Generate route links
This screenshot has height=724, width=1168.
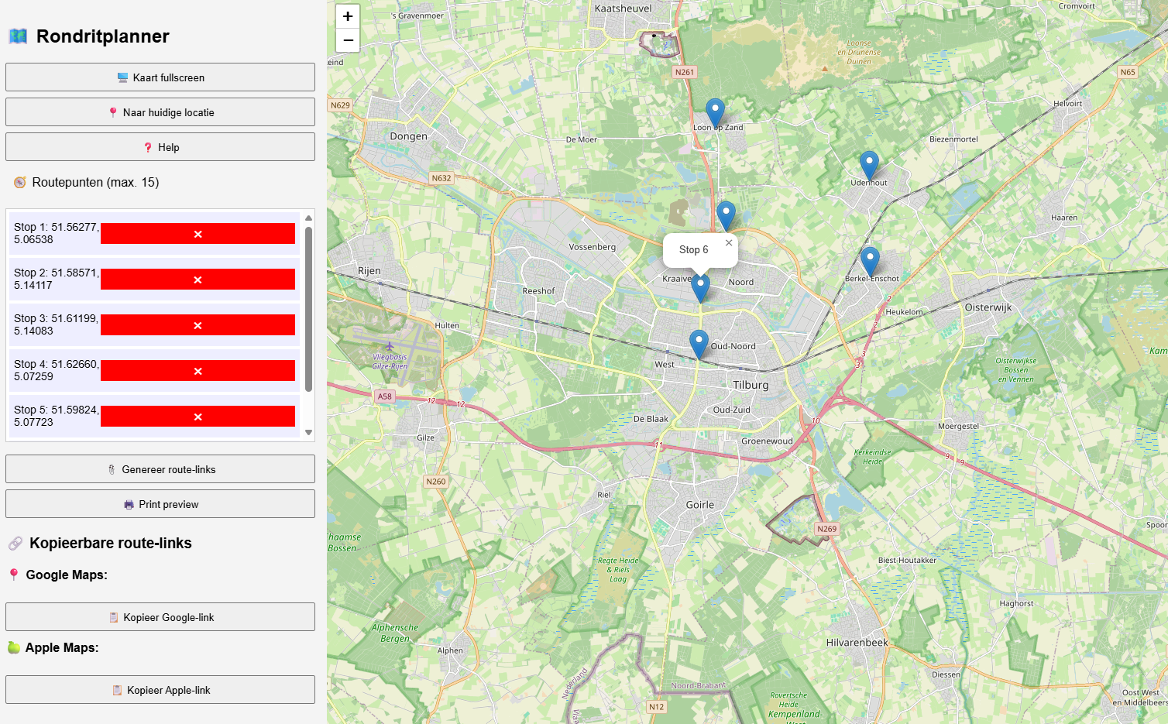[160, 469]
